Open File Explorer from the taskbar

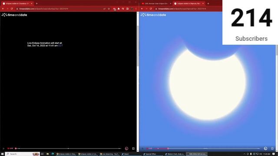pos(47,154)
